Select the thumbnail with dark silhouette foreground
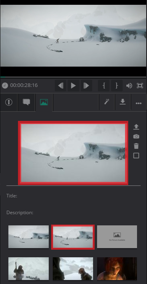 click(x=73, y=268)
